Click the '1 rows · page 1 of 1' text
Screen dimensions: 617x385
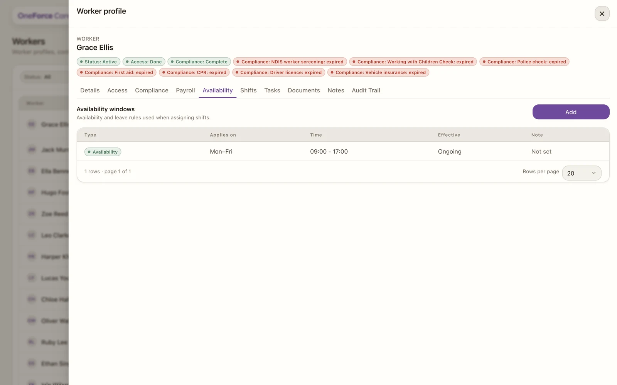pyautogui.click(x=108, y=171)
